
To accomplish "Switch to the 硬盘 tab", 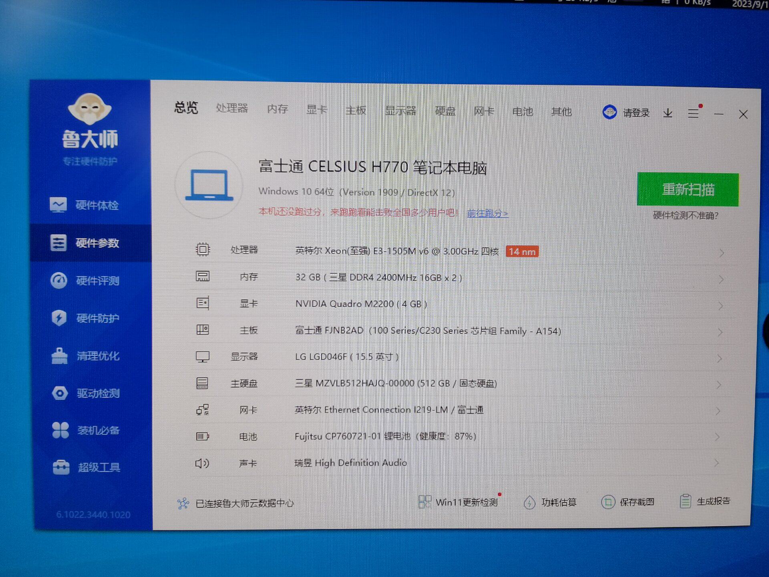I will click(445, 111).
